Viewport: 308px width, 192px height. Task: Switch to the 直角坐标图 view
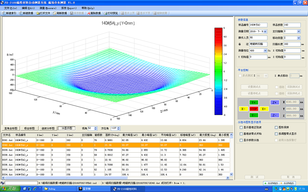pyautogui.click(x=11, y=128)
